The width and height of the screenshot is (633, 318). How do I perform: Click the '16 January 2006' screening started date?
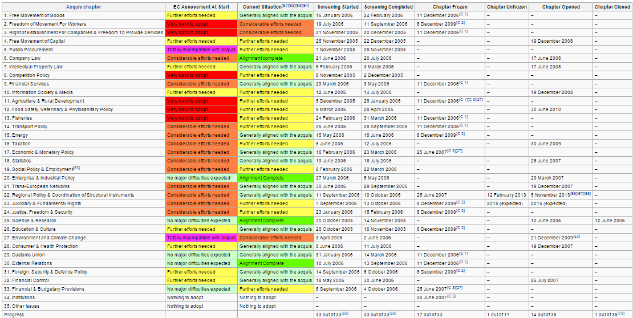[x=338, y=15]
